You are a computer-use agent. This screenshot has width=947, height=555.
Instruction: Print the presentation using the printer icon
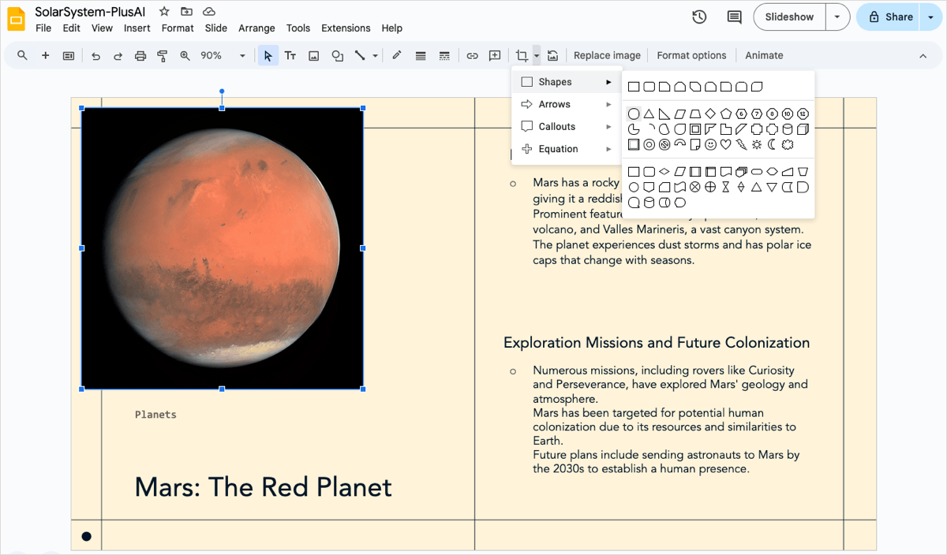[x=140, y=56]
